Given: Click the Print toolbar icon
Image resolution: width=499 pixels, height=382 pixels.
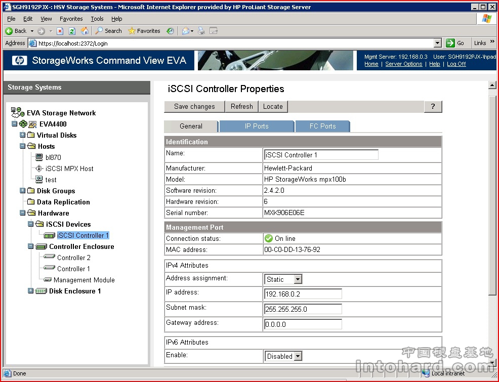Looking at the screenshot, I should coord(201,31).
